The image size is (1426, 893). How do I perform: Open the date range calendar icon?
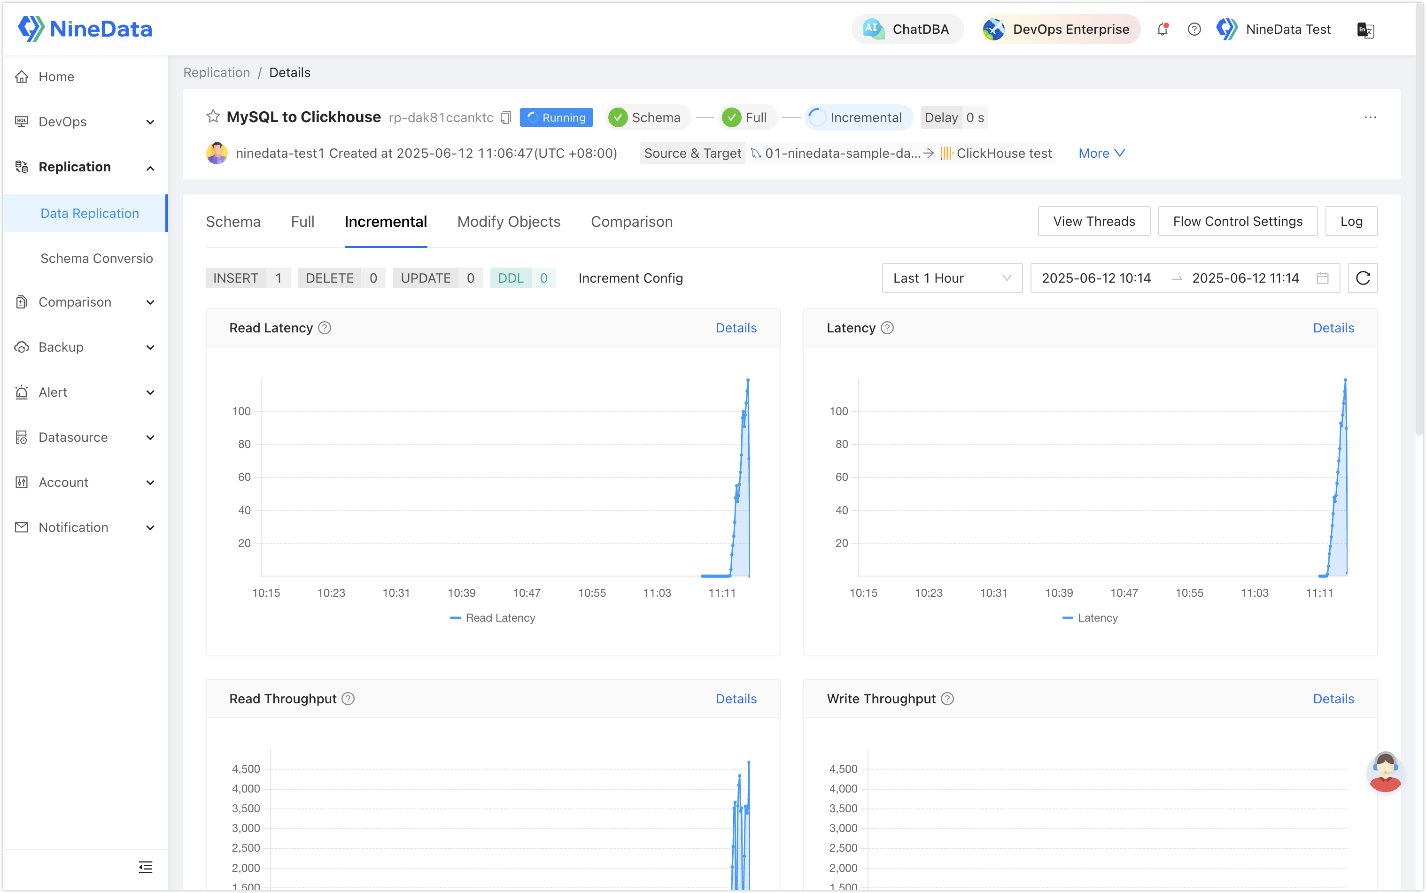[x=1322, y=277]
